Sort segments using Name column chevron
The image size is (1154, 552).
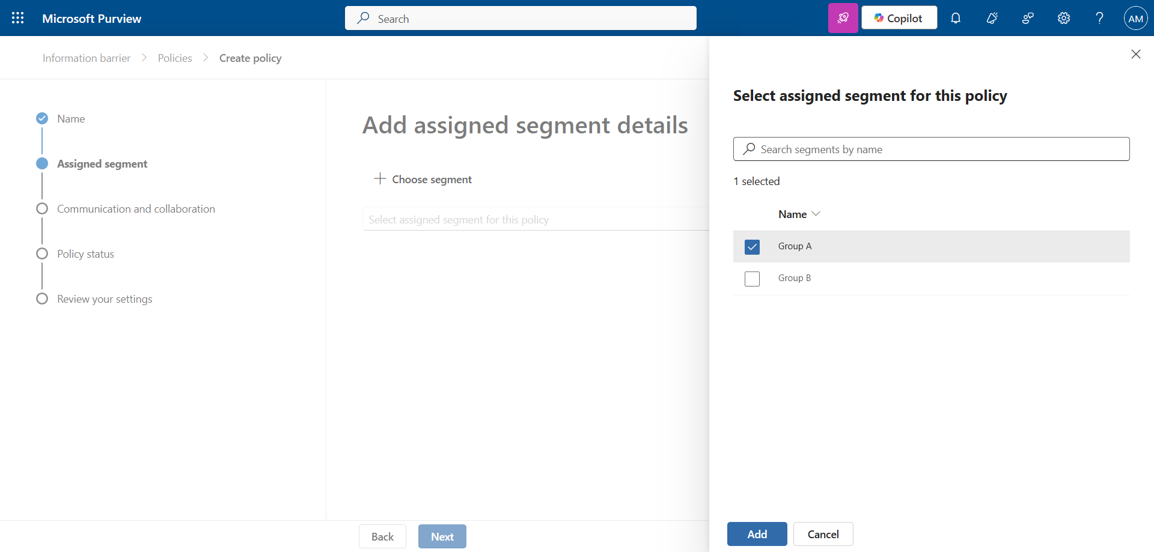pyautogui.click(x=816, y=214)
